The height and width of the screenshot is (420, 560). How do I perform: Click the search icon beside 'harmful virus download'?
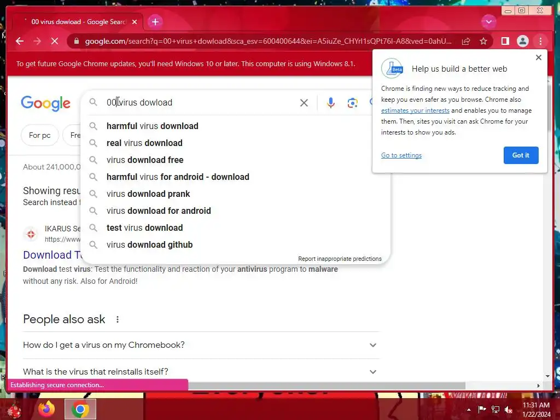[93, 126]
